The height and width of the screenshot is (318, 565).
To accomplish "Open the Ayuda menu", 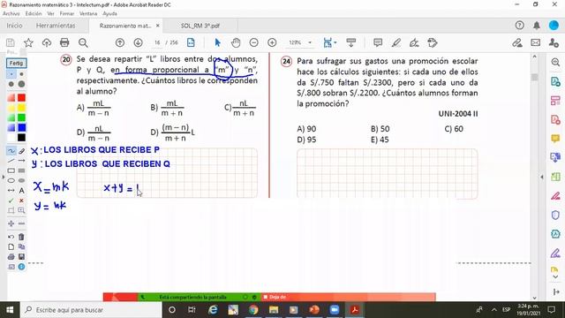I will point(109,13).
